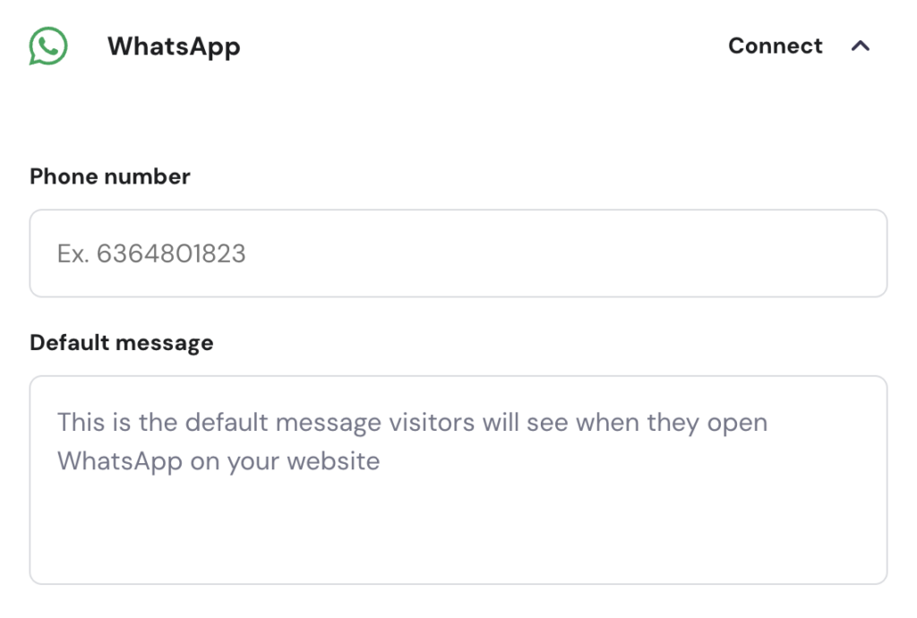Viewport: 917px width, 618px height.
Task: Click the Connect button
Action: 775,46
